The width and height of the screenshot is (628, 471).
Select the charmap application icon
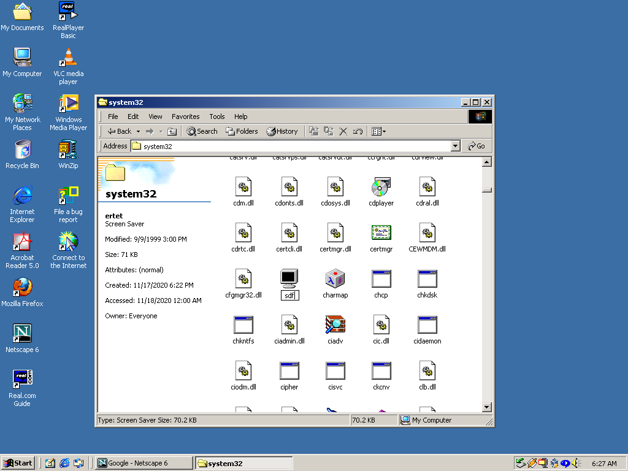(335, 280)
